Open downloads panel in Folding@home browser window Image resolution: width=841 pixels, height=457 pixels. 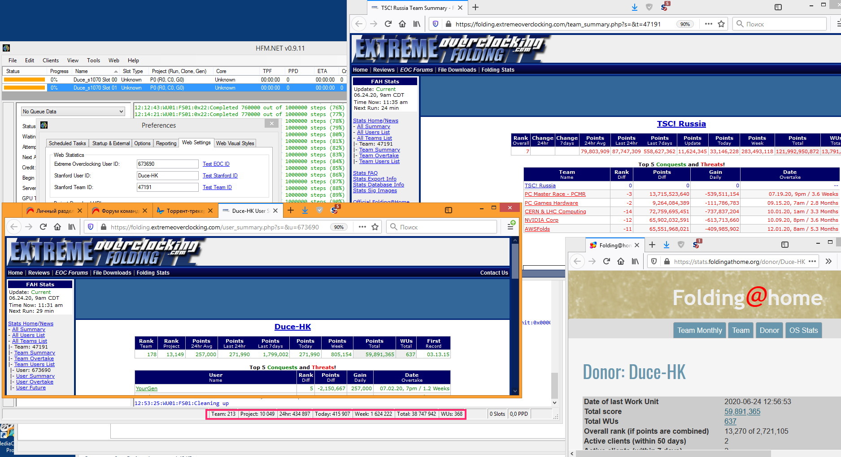[667, 245]
